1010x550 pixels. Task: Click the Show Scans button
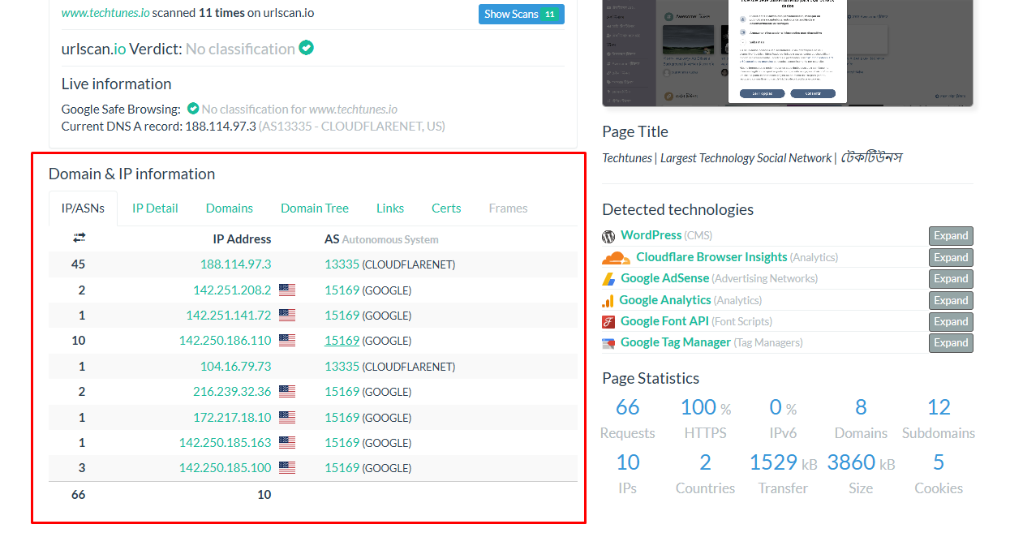coord(521,14)
